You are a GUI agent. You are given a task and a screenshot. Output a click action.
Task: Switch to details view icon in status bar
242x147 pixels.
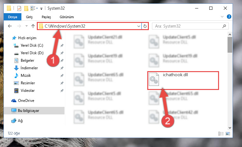point(221,134)
